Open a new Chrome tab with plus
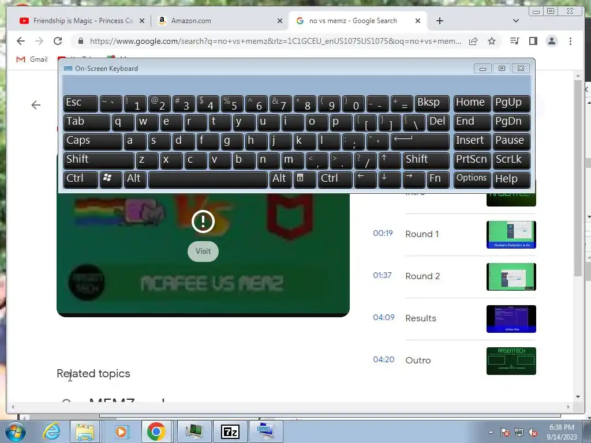This screenshot has height=443, width=591. (x=439, y=21)
